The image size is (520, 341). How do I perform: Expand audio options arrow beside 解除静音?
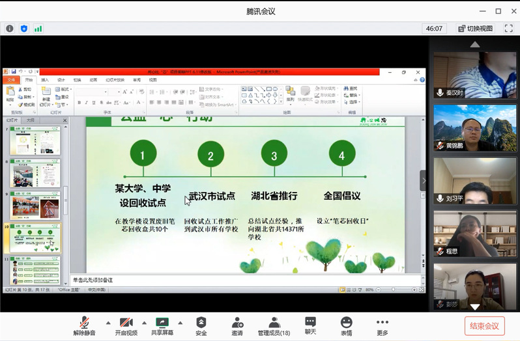point(108,322)
